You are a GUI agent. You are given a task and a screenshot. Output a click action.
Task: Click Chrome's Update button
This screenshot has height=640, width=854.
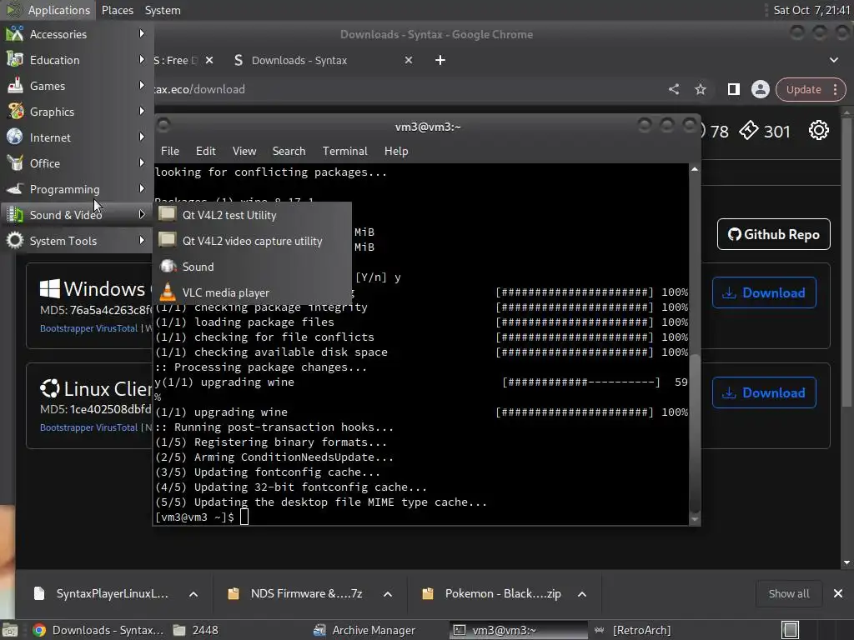[x=803, y=89]
